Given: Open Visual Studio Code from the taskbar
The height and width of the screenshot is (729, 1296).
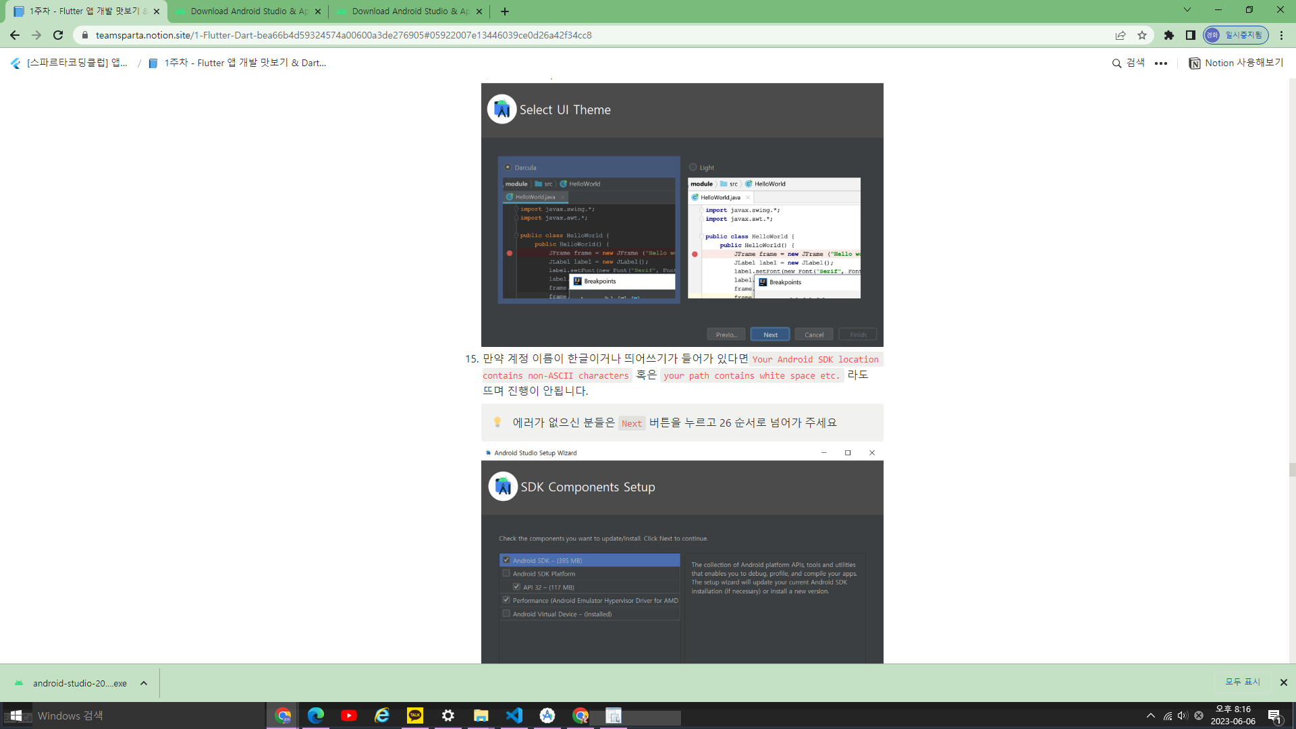Looking at the screenshot, I should [514, 715].
